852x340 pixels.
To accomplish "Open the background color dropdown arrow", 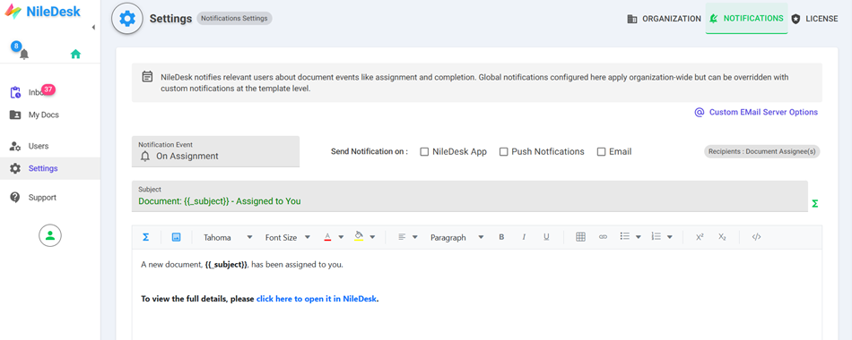I will 373,237.
